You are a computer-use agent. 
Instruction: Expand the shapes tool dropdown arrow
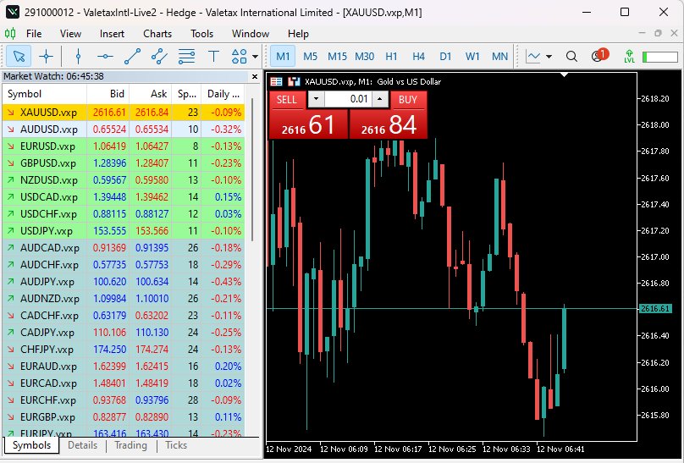pyautogui.click(x=255, y=57)
